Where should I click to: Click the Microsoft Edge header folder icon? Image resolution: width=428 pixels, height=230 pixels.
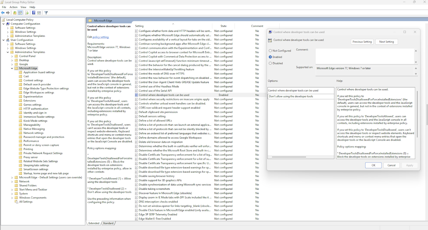(90, 20)
